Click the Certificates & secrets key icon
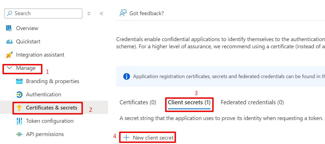The width and height of the screenshot is (325, 144). pos(19,108)
